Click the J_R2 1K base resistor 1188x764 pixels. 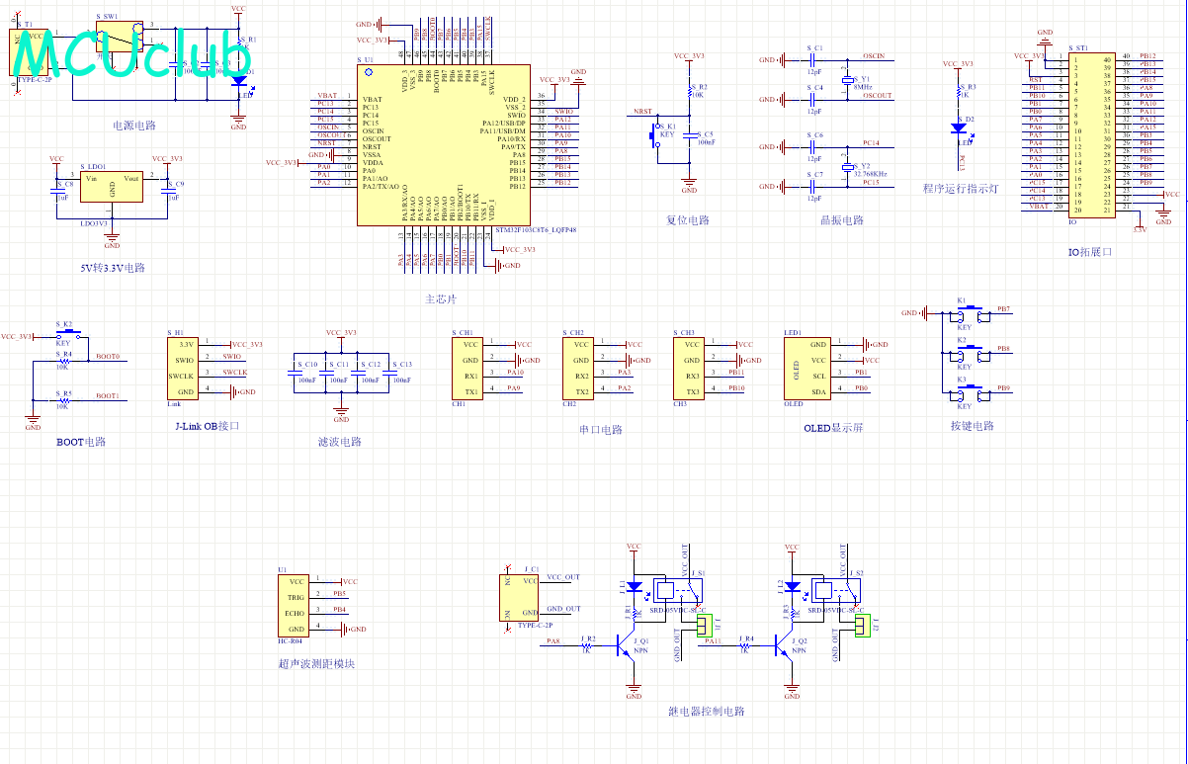[589, 644]
